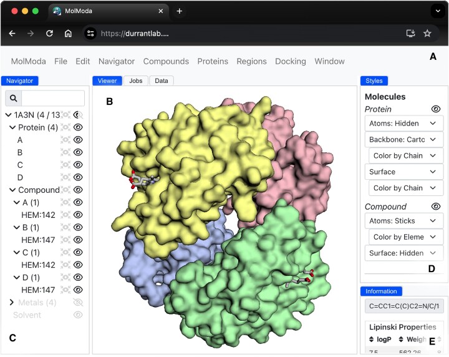Screen dimensions: 449x357
Task: Open the Atoms: Sticks dropdown
Action: tap(403, 221)
